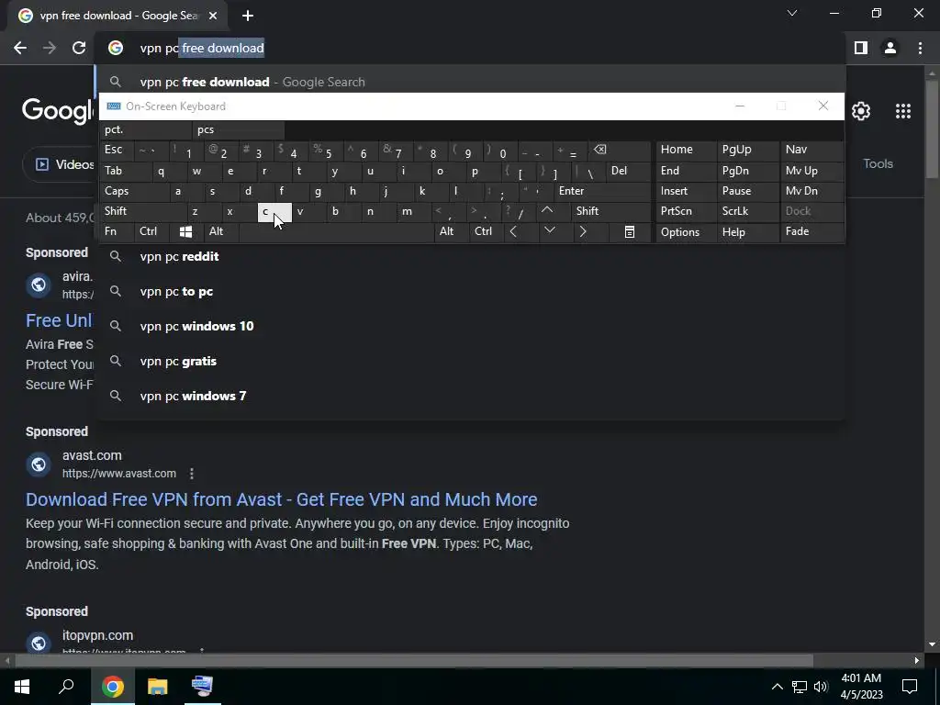Click the Del key on keyboard
The image size is (940, 705).
628,171
